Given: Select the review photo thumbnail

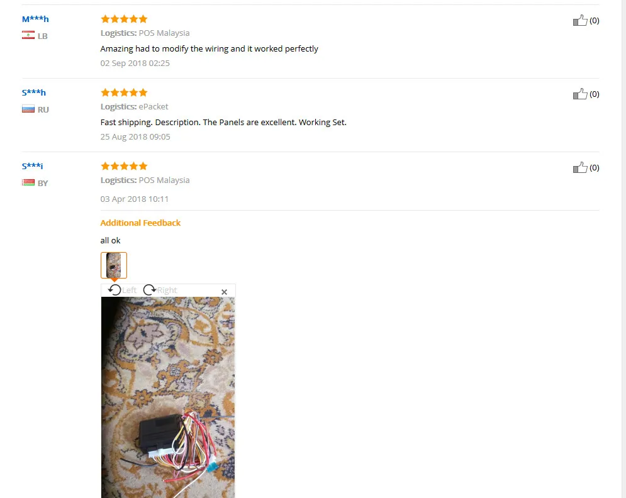Looking at the screenshot, I should 114,265.
